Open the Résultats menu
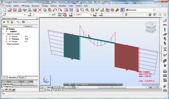The height and width of the screenshot is (99, 169). 63,6
